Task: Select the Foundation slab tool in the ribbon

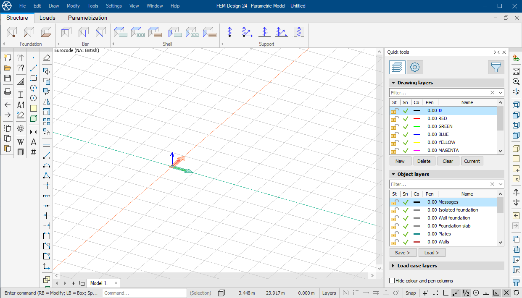Action: (46, 32)
